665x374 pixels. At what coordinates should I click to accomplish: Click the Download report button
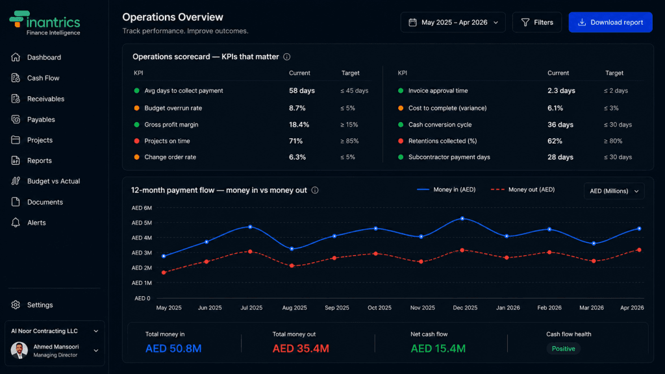click(x=610, y=23)
